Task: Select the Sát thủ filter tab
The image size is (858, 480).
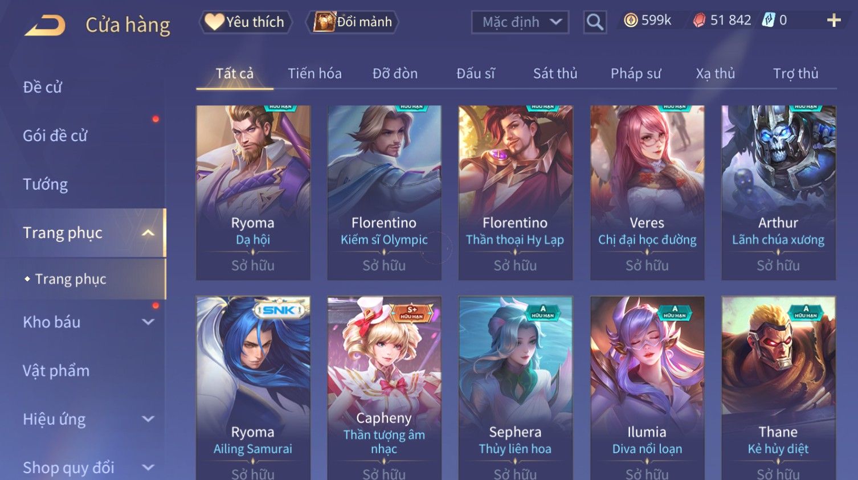Action: click(x=555, y=73)
